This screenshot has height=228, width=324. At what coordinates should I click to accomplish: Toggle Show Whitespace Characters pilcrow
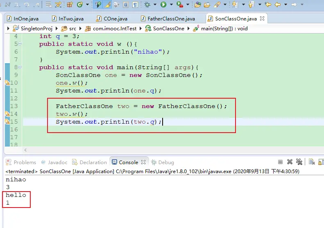pos(135,5)
